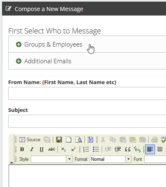The width and height of the screenshot is (166, 187).
Task: Click the Subject input field
Action: tap(87, 121)
